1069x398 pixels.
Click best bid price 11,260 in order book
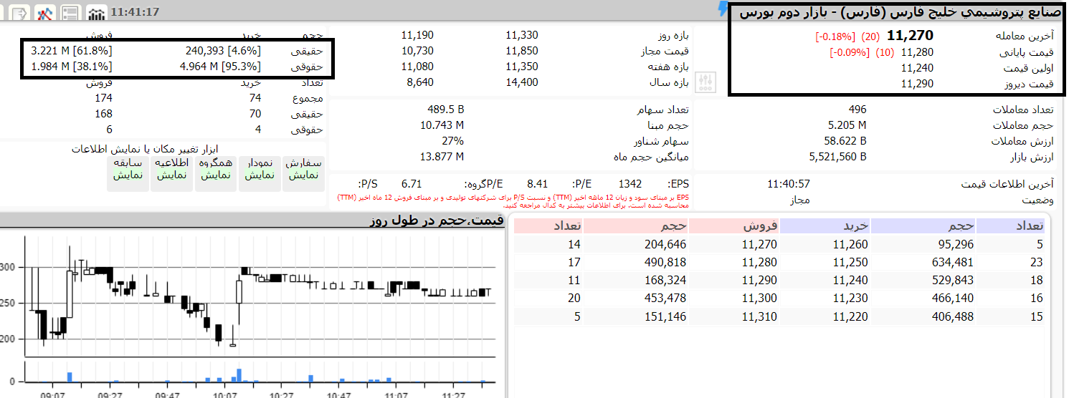pyautogui.click(x=850, y=245)
